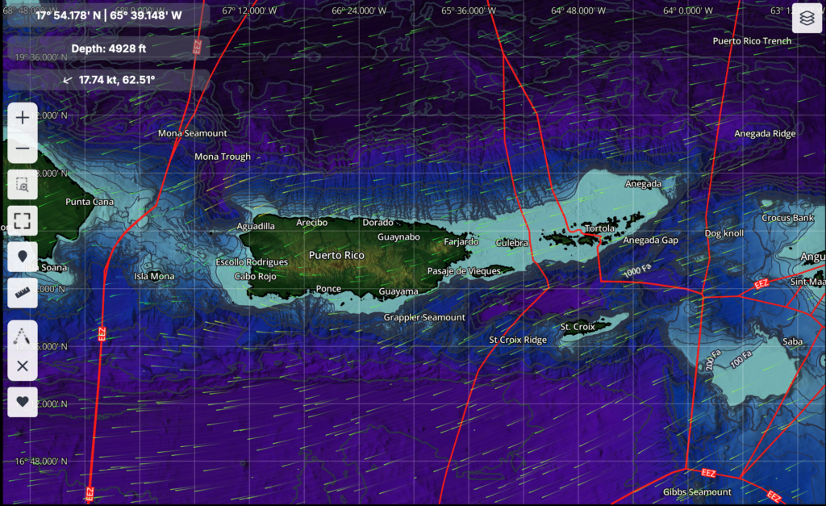Select the route drawing tool

tap(22, 335)
